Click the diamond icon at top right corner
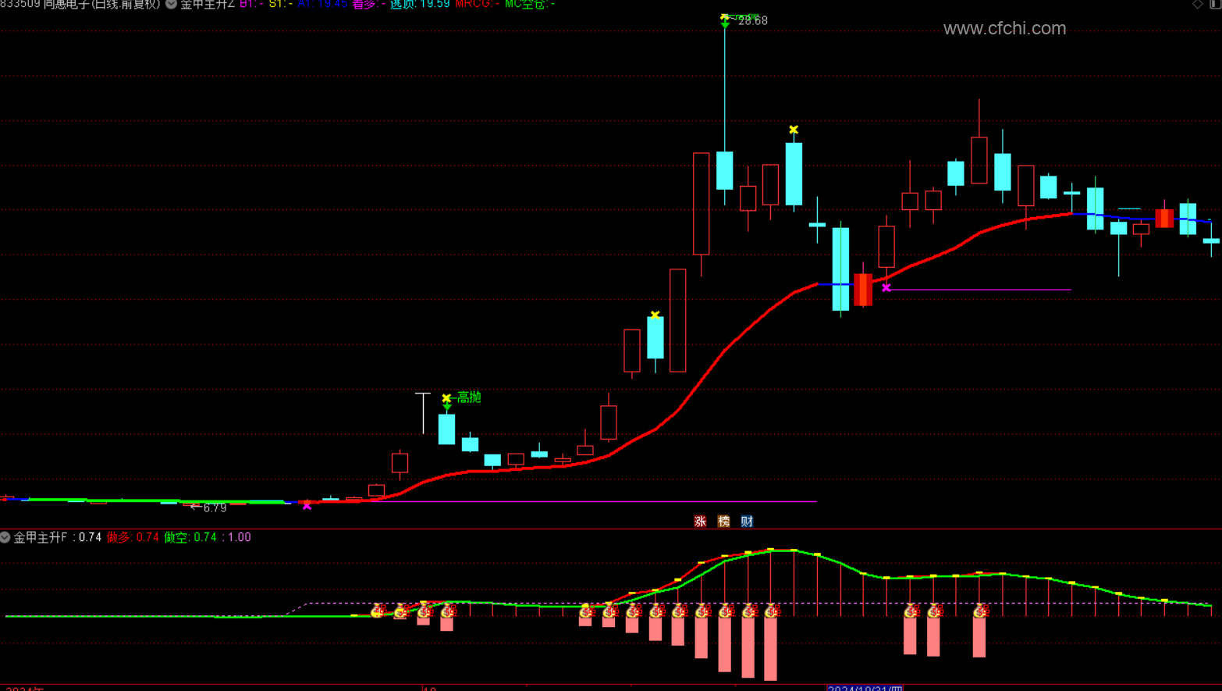1222x691 pixels. pyautogui.click(x=1198, y=4)
